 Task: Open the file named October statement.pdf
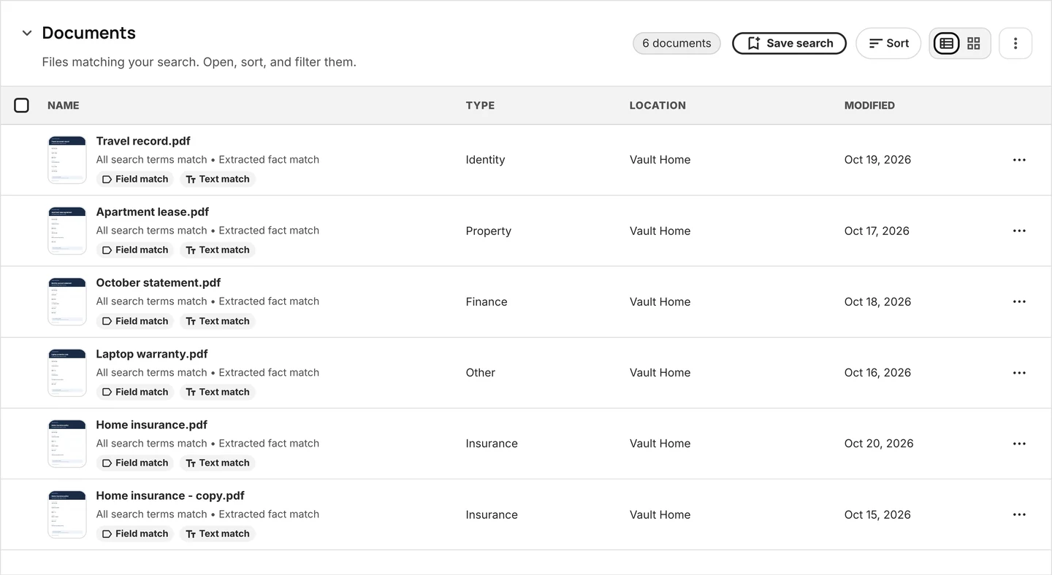click(x=159, y=282)
